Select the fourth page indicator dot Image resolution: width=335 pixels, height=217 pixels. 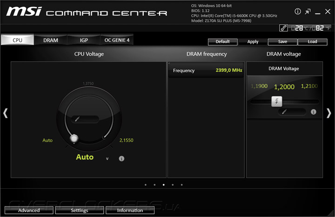(173, 185)
